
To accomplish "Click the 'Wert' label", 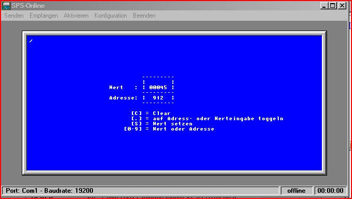I will tap(116, 88).
